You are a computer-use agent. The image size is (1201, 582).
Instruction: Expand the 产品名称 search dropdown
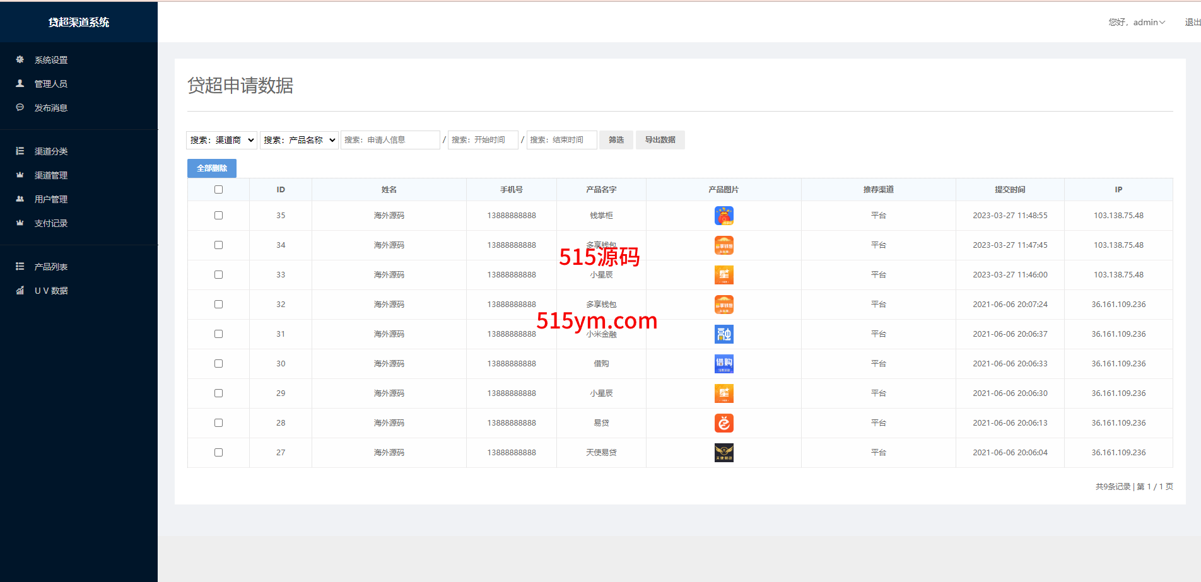pyautogui.click(x=299, y=140)
